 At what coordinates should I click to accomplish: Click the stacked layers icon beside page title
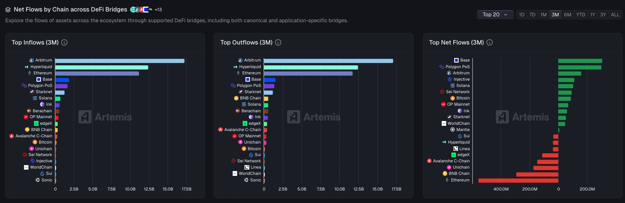click(x=8, y=10)
